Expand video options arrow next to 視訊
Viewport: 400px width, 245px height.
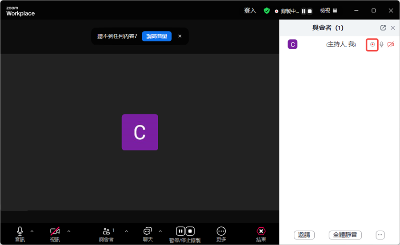pyautogui.click(x=69, y=231)
